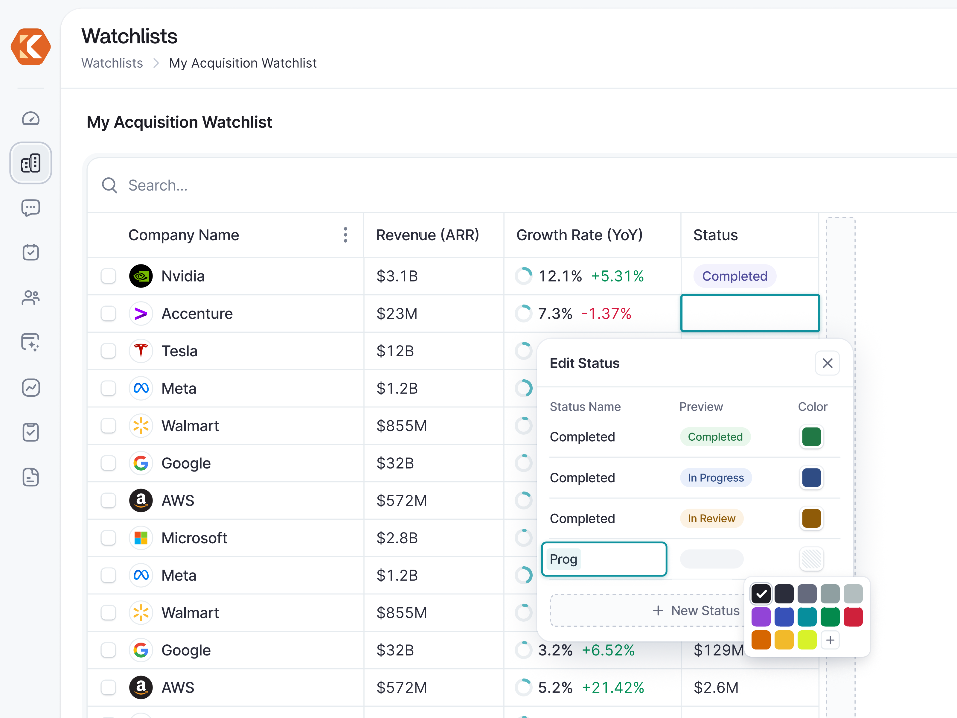This screenshot has width=957, height=718.
Task: Click My Acquisition Watchlist breadcrumb
Action: [x=243, y=63]
